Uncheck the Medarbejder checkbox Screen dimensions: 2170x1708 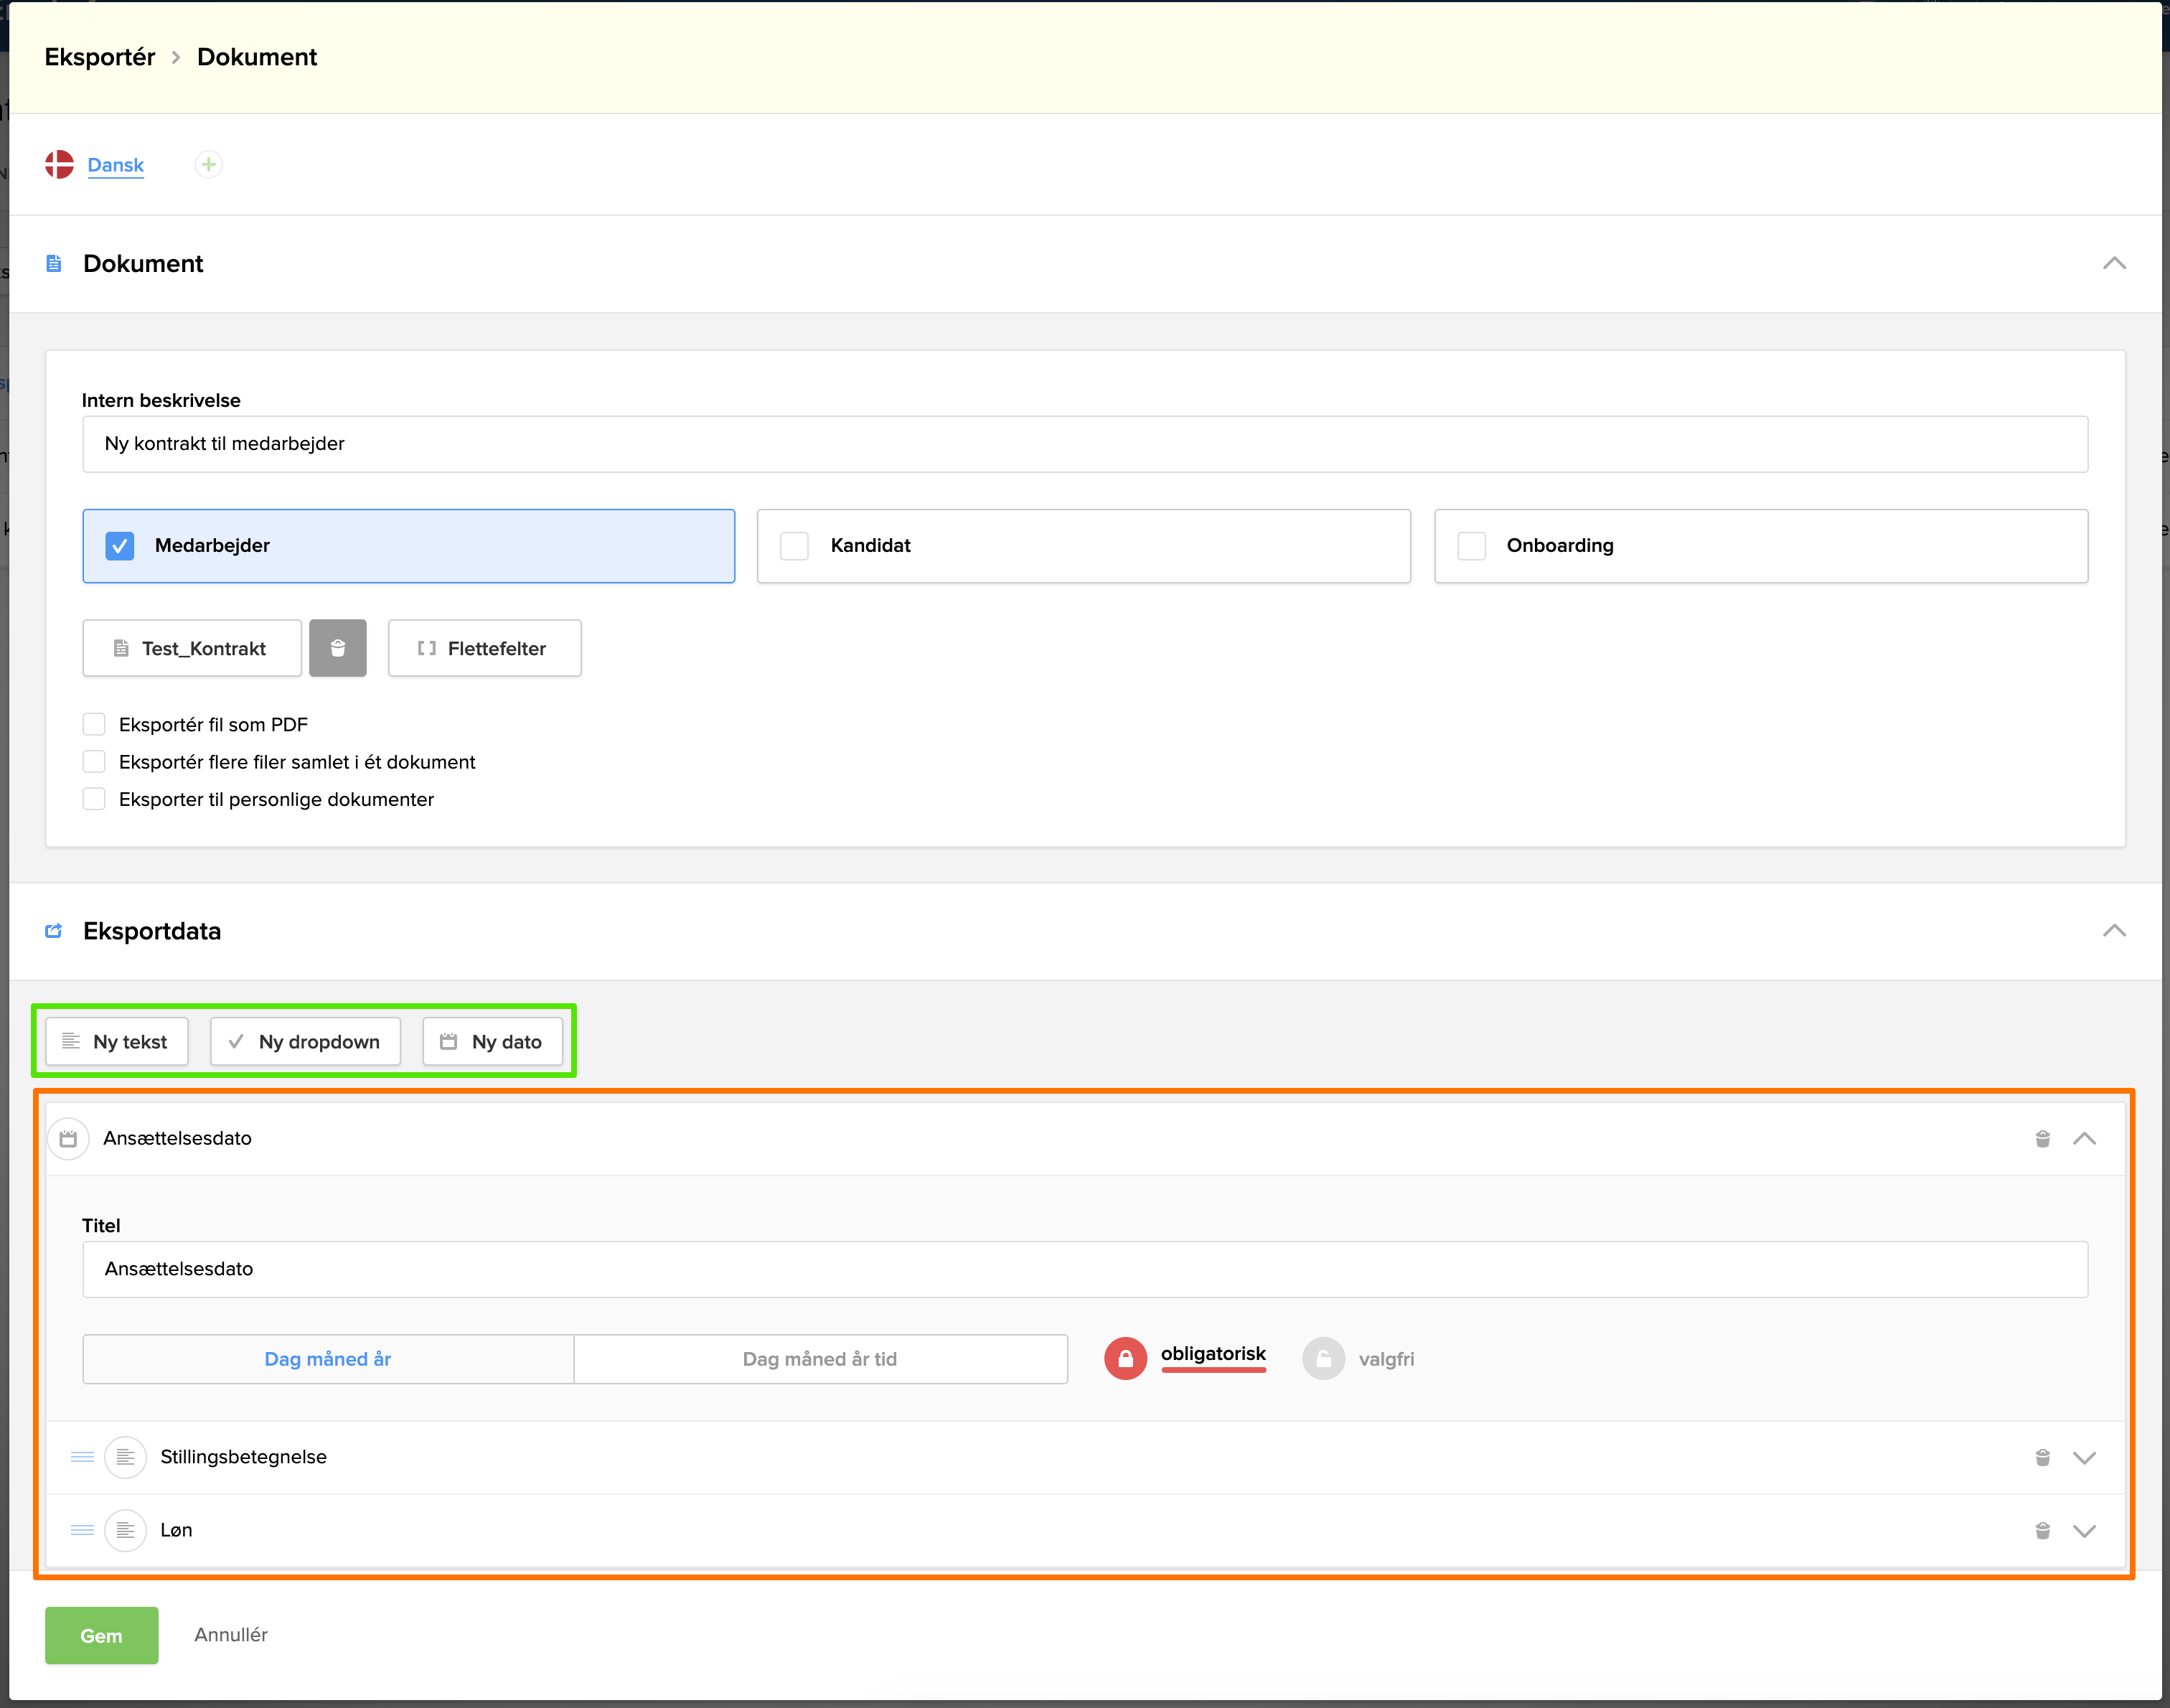coord(120,545)
